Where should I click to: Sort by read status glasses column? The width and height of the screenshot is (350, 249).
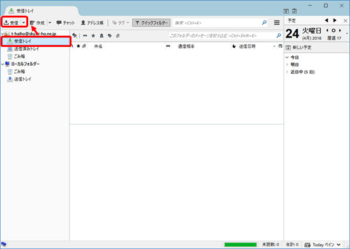168,46
